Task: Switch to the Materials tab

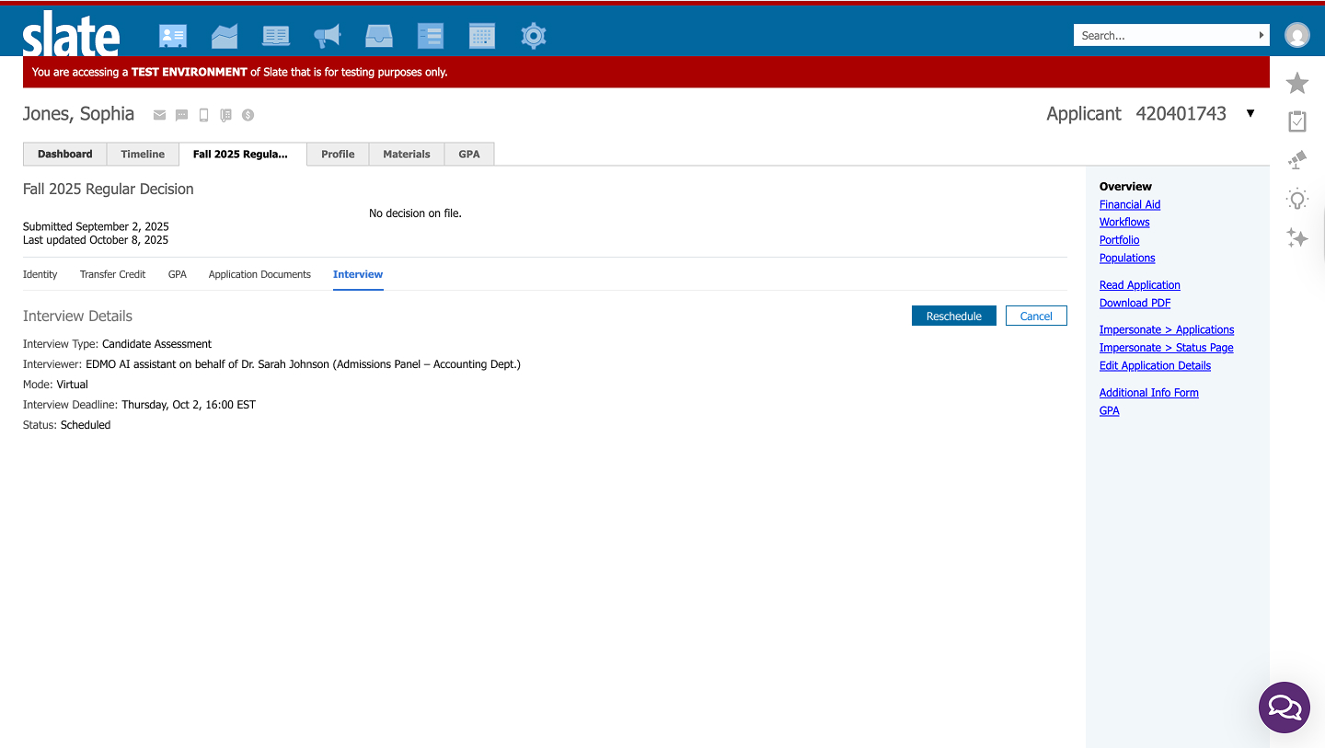Action: (x=406, y=154)
